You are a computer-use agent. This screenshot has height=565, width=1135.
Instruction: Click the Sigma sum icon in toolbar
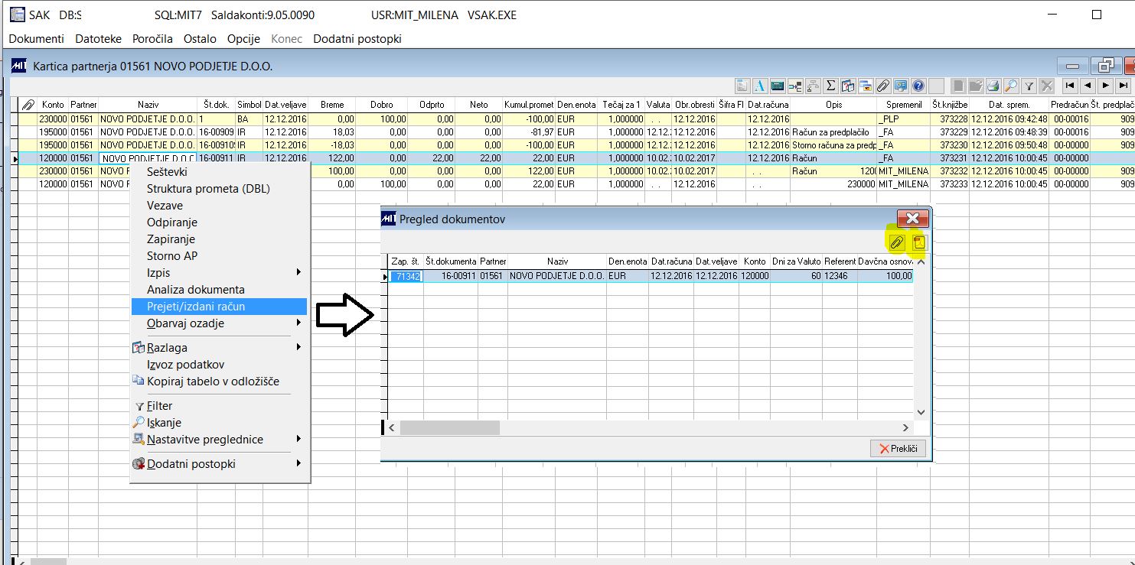click(x=830, y=86)
